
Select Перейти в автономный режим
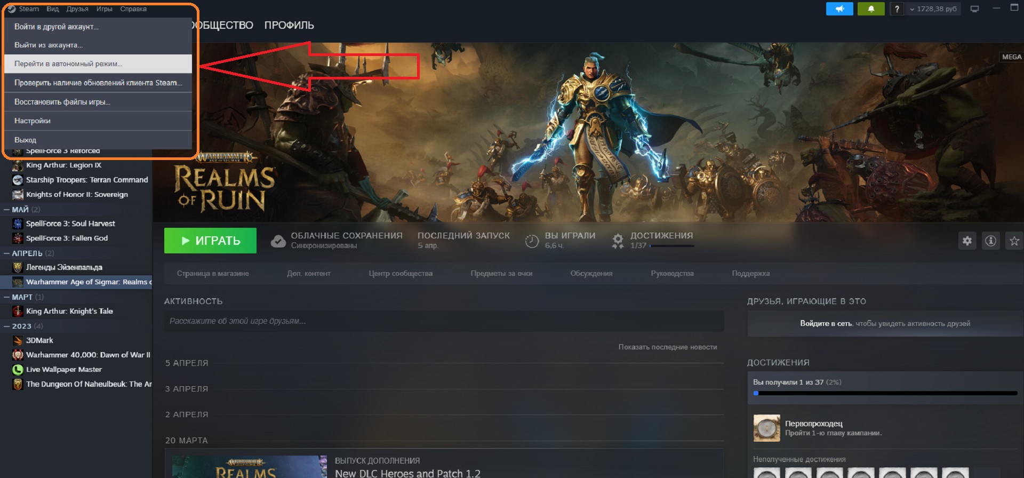98,64
